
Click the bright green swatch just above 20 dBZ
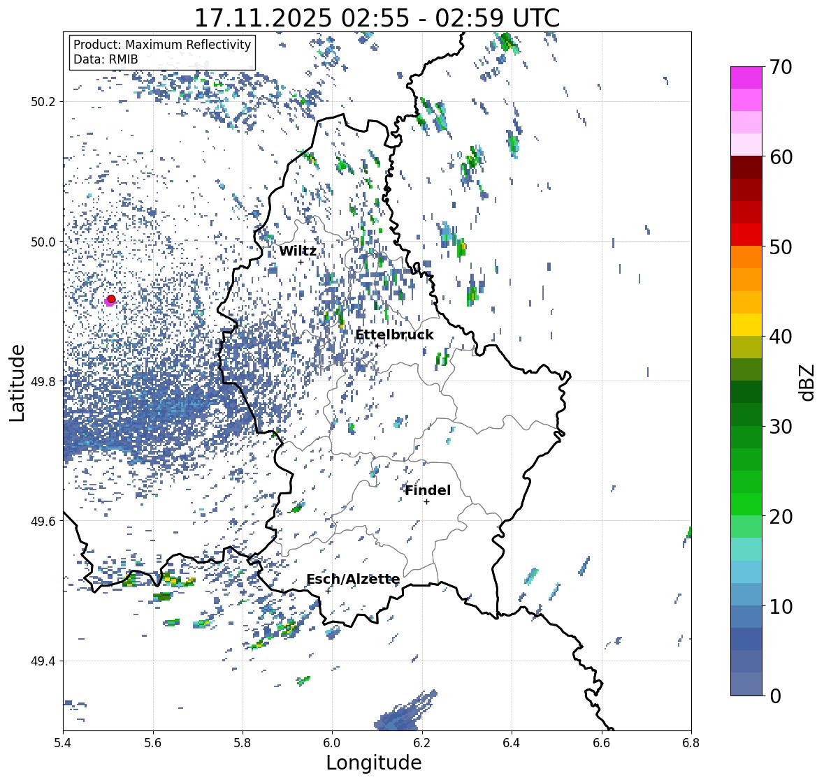(x=746, y=504)
